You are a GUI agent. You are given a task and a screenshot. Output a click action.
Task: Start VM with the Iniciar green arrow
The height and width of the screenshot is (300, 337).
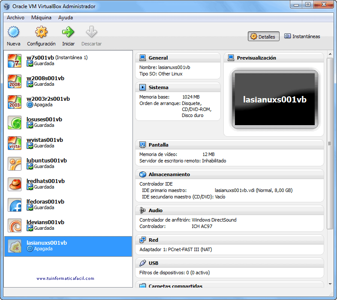(68, 32)
